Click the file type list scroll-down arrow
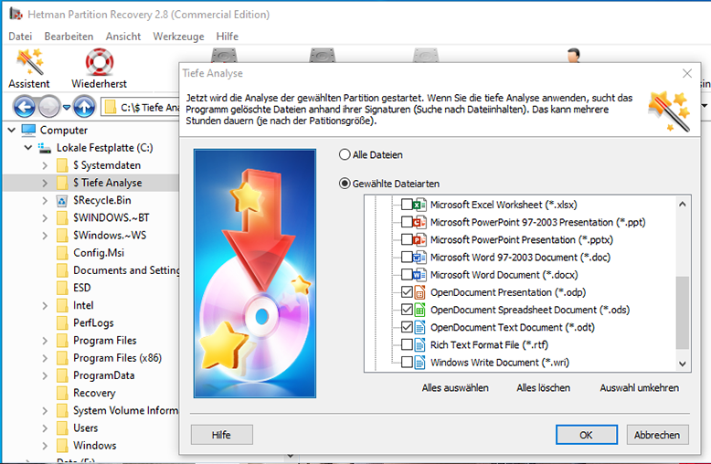This screenshot has height=464, width=711. coord(683,364)
